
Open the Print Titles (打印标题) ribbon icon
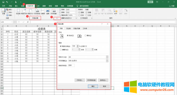coord(54,11)
